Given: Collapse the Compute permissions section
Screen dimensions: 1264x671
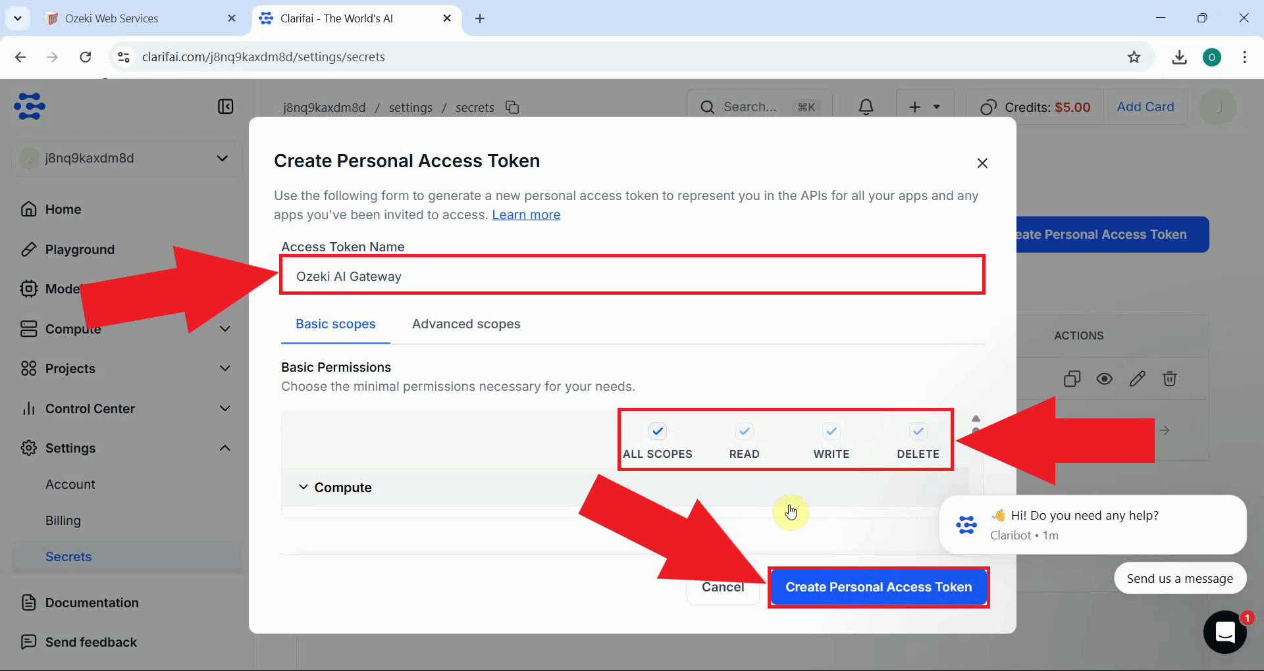Looking at the screenshot, I should pos(303,487).
